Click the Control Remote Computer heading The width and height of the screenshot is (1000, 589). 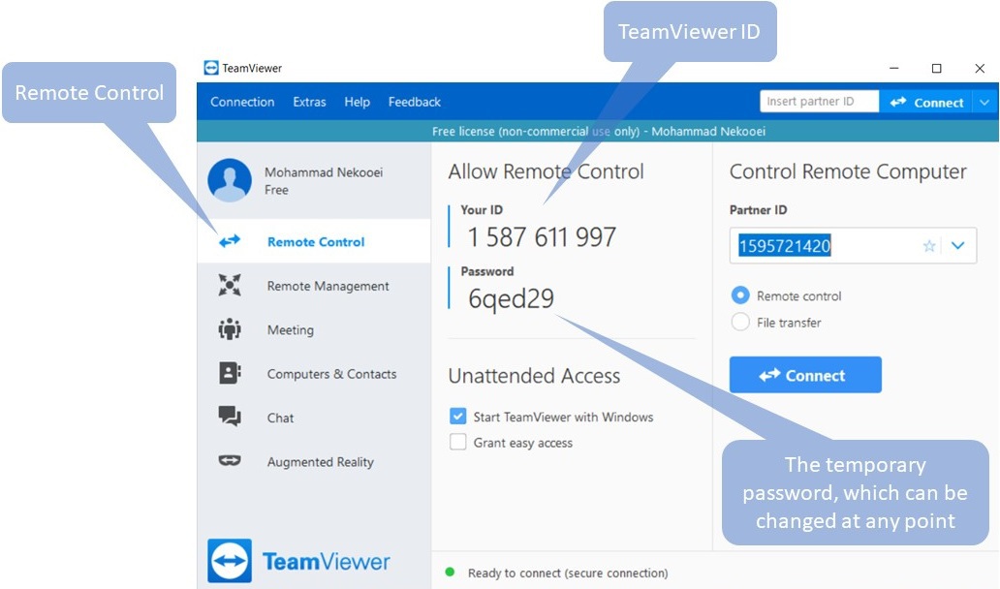848,171
